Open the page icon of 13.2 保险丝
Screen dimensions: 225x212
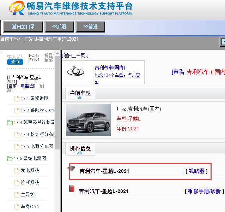(x=17, y=111)
